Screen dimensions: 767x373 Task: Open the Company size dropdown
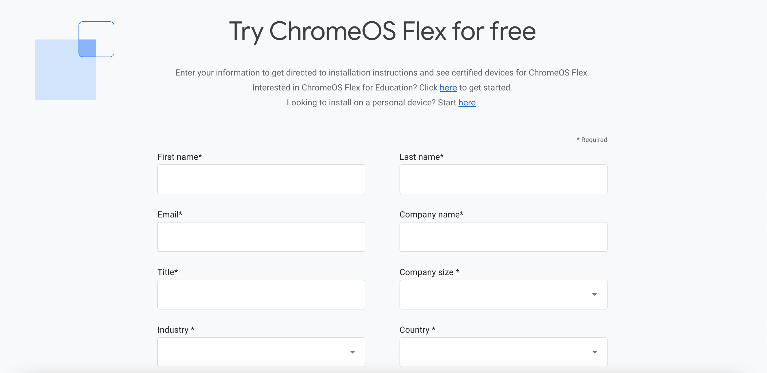pos(494,295)
